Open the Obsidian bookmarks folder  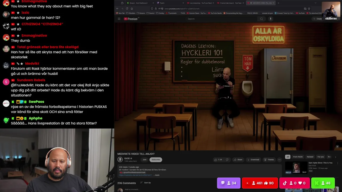(131, 13)
